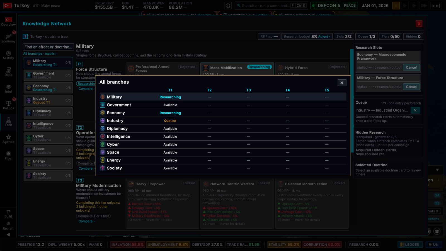The width and height of the screenshot is (446, 251).
Task: Select the Mass Mobilization doctrine card
Action: point(237,69)
